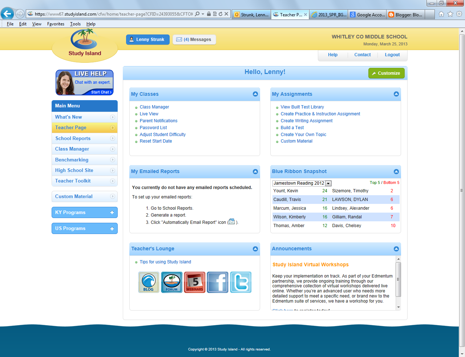The height and width of the screenshot is (357, 465).
Task: Click the Lenny Strunk profile button
Action: (x=147, y=40)
